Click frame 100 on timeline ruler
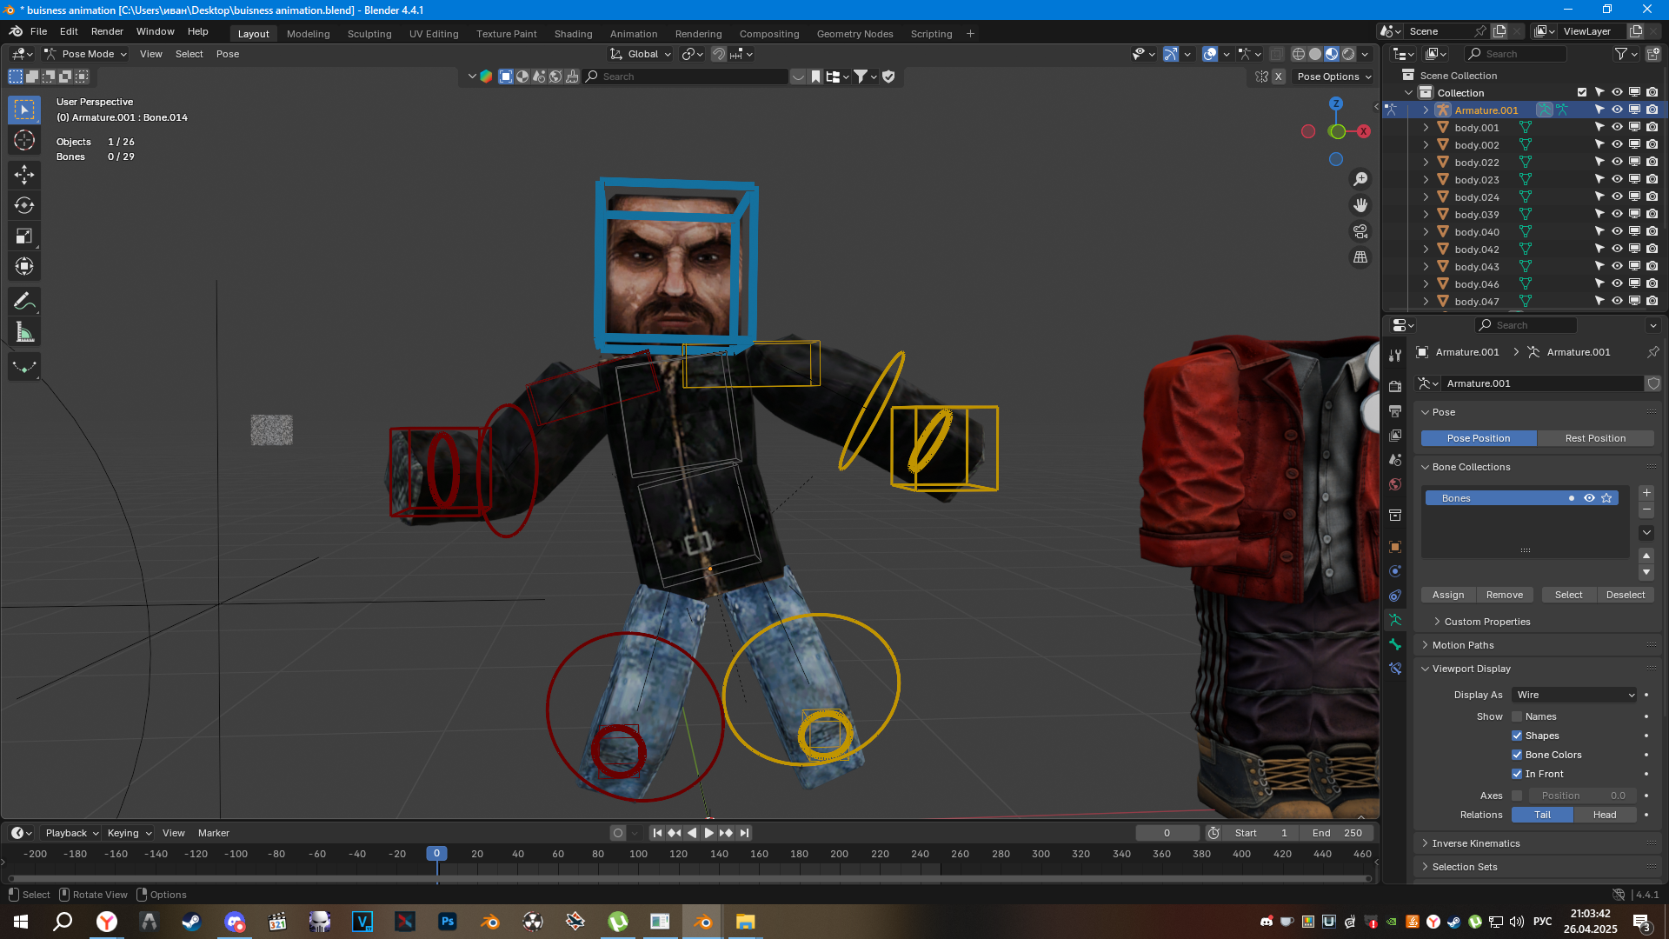 coord(638,854)
